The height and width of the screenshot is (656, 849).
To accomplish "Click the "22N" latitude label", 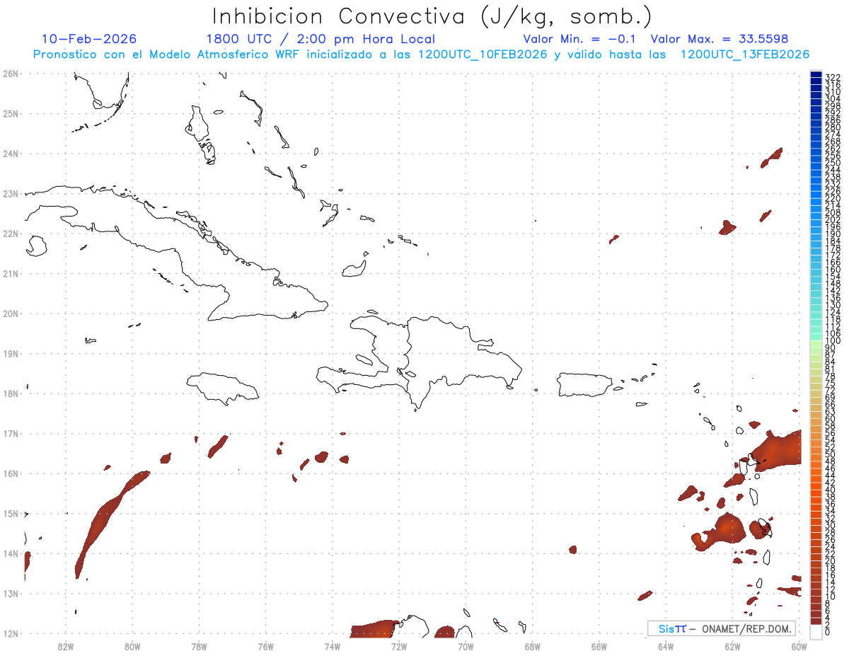I will point(10,234).
